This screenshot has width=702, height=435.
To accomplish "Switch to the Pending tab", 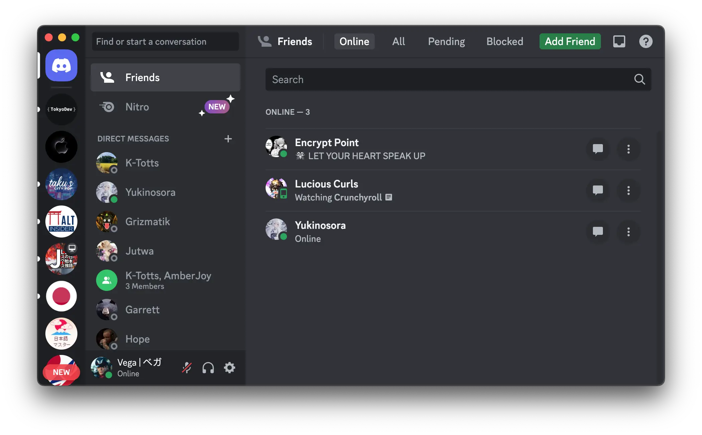I will tap(446, 41).
